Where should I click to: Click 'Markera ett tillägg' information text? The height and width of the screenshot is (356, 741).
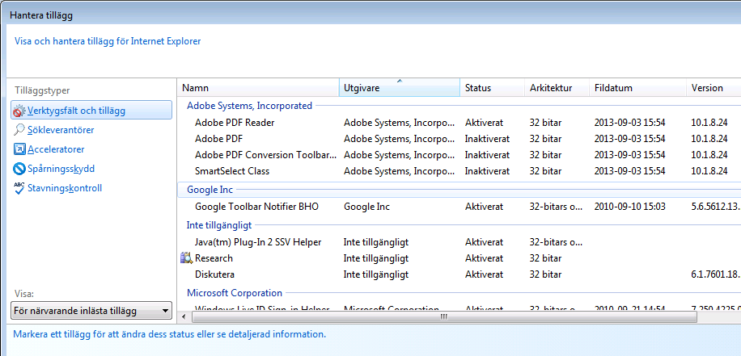(x=169, y=335)
